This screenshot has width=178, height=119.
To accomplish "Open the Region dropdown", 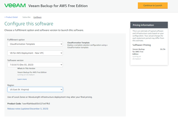I will point(35,89).
